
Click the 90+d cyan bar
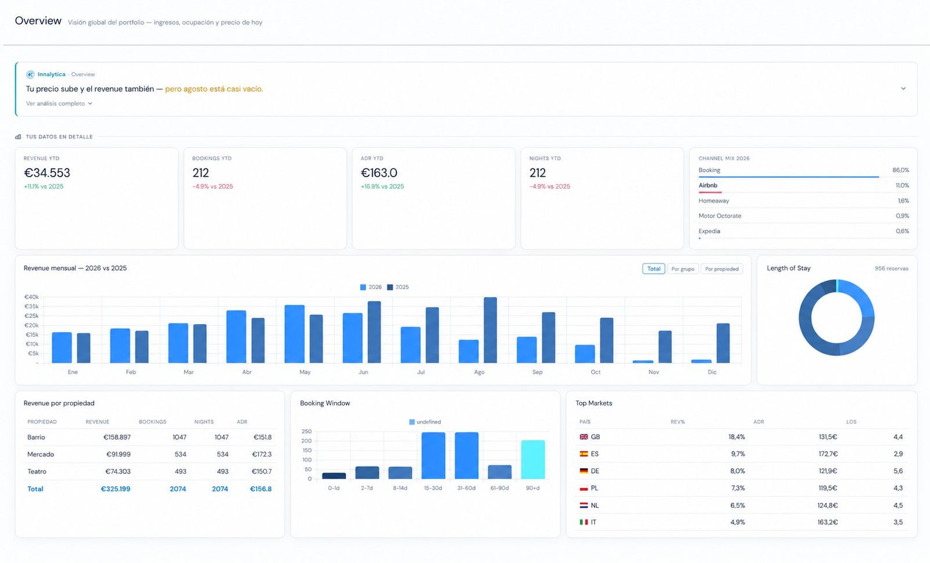click(x=533, y=460)
